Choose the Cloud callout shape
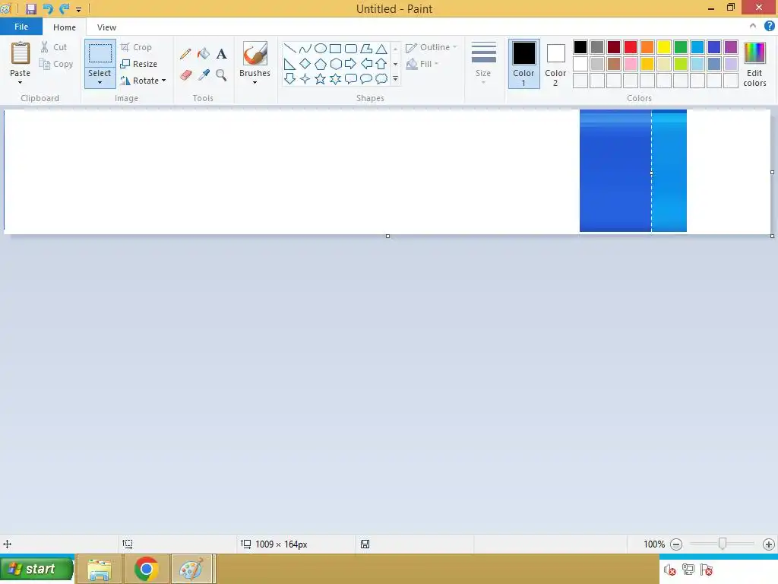Viewport: 778px width, 584px height. tap(381, 78)
